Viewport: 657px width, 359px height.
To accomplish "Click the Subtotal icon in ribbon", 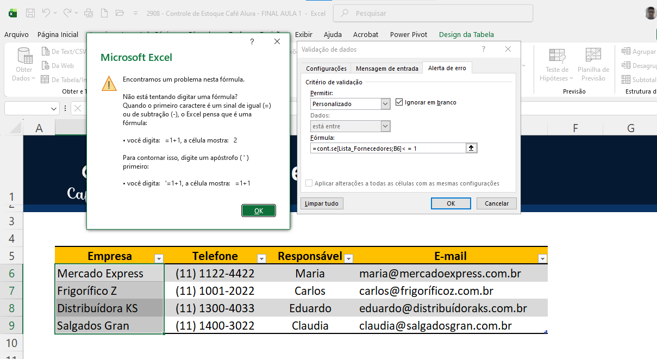I will pyautogui.click(x=626, y=80).
